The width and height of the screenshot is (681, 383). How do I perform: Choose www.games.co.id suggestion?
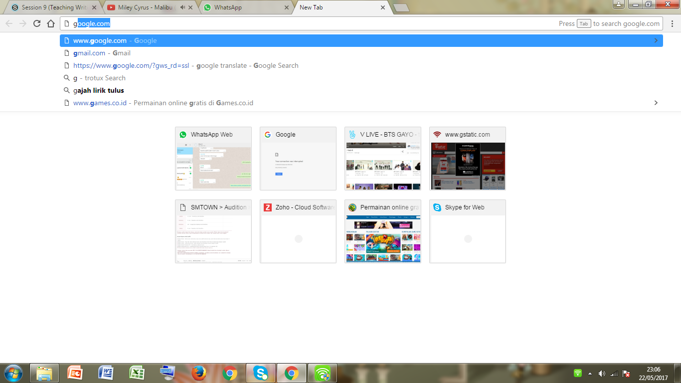click(361, 103)
